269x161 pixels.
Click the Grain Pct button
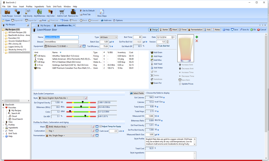pos(156,83)
